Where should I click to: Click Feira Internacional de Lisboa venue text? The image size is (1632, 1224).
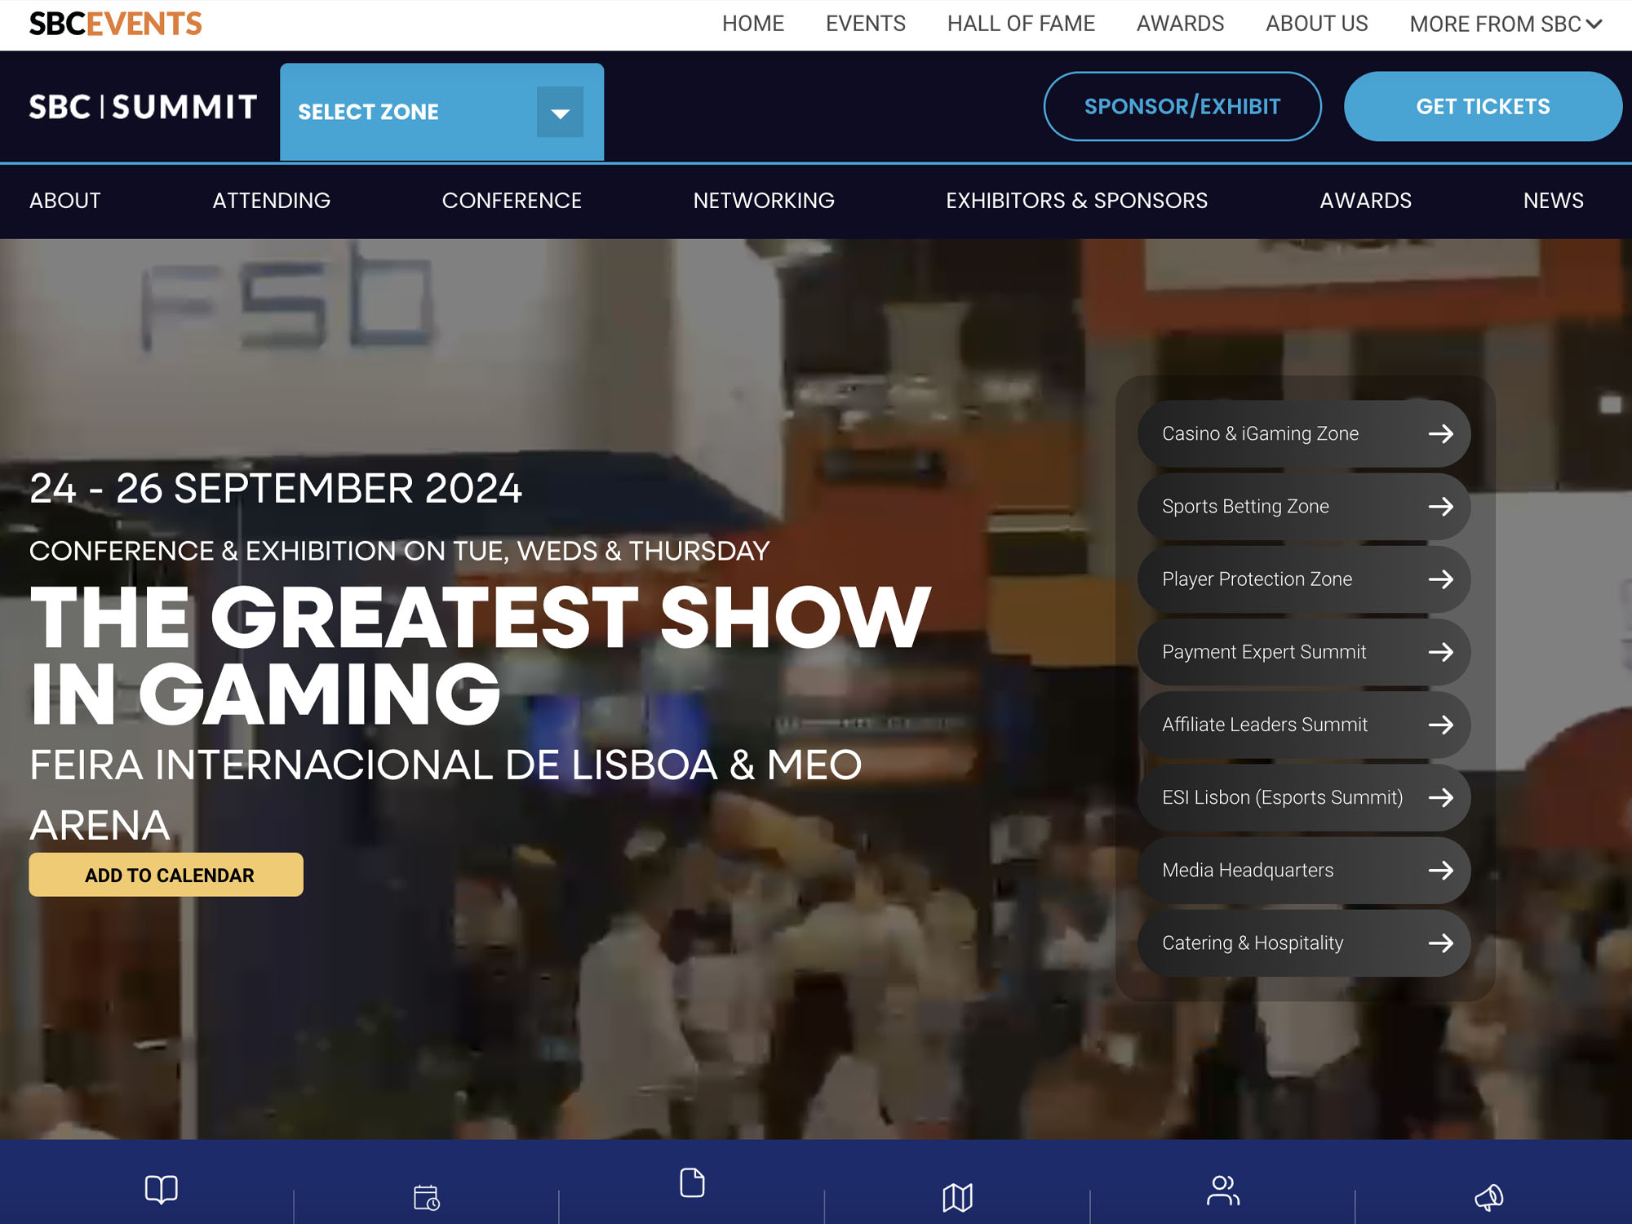(x=446, y=795)
